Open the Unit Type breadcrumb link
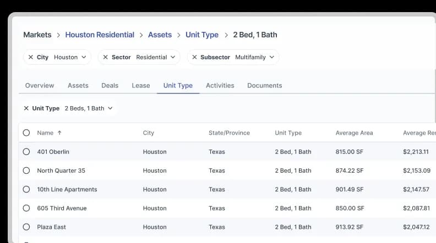 click(202, 35)
